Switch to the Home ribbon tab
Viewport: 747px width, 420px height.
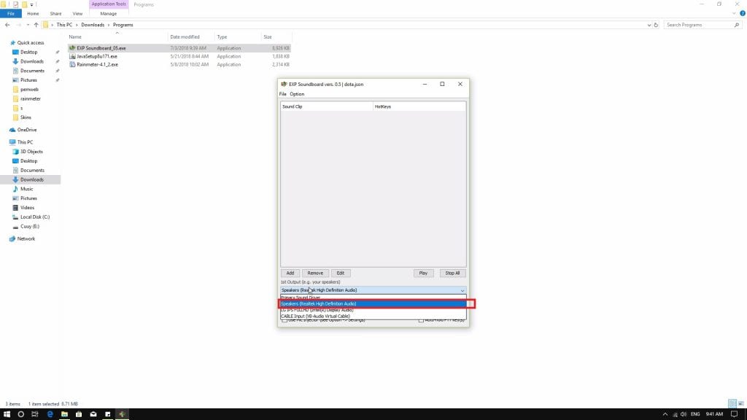[x=33, y=14]
